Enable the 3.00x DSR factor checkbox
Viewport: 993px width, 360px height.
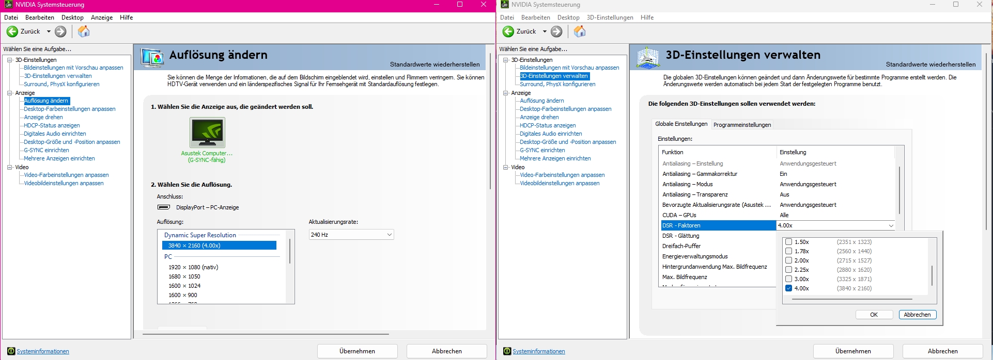pos(788,279)
